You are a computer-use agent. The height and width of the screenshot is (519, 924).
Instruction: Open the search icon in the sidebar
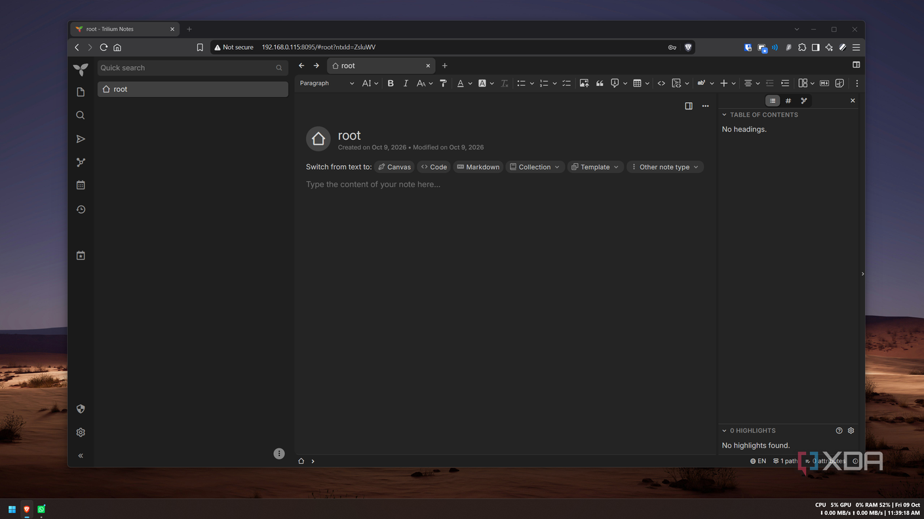tap(81, 115)
